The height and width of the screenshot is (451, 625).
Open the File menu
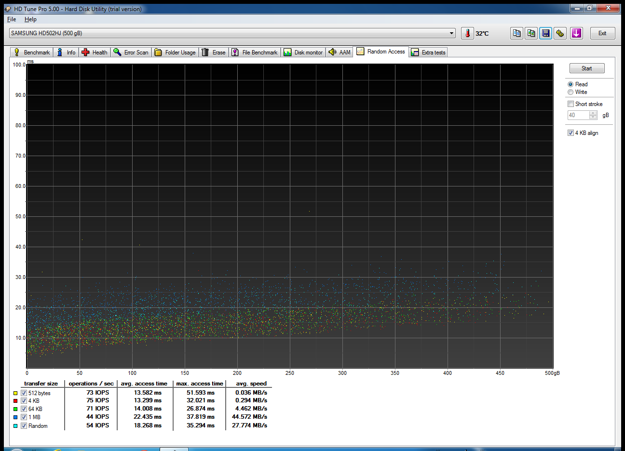(12, 19)
